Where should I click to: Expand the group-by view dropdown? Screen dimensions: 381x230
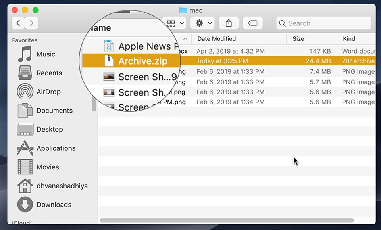pyautogui.click(x=175, y=23)
